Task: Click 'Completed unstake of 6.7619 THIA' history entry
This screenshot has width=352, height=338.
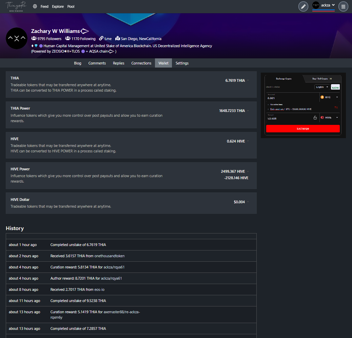Action: [78, 245]
